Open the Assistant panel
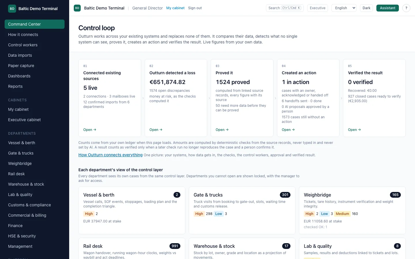This screenshot has width=415, height=259. click(387, 8)
